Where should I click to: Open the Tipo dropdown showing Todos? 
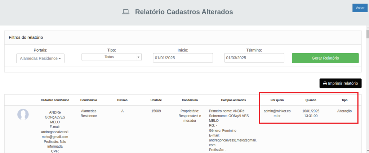[112, 57]
